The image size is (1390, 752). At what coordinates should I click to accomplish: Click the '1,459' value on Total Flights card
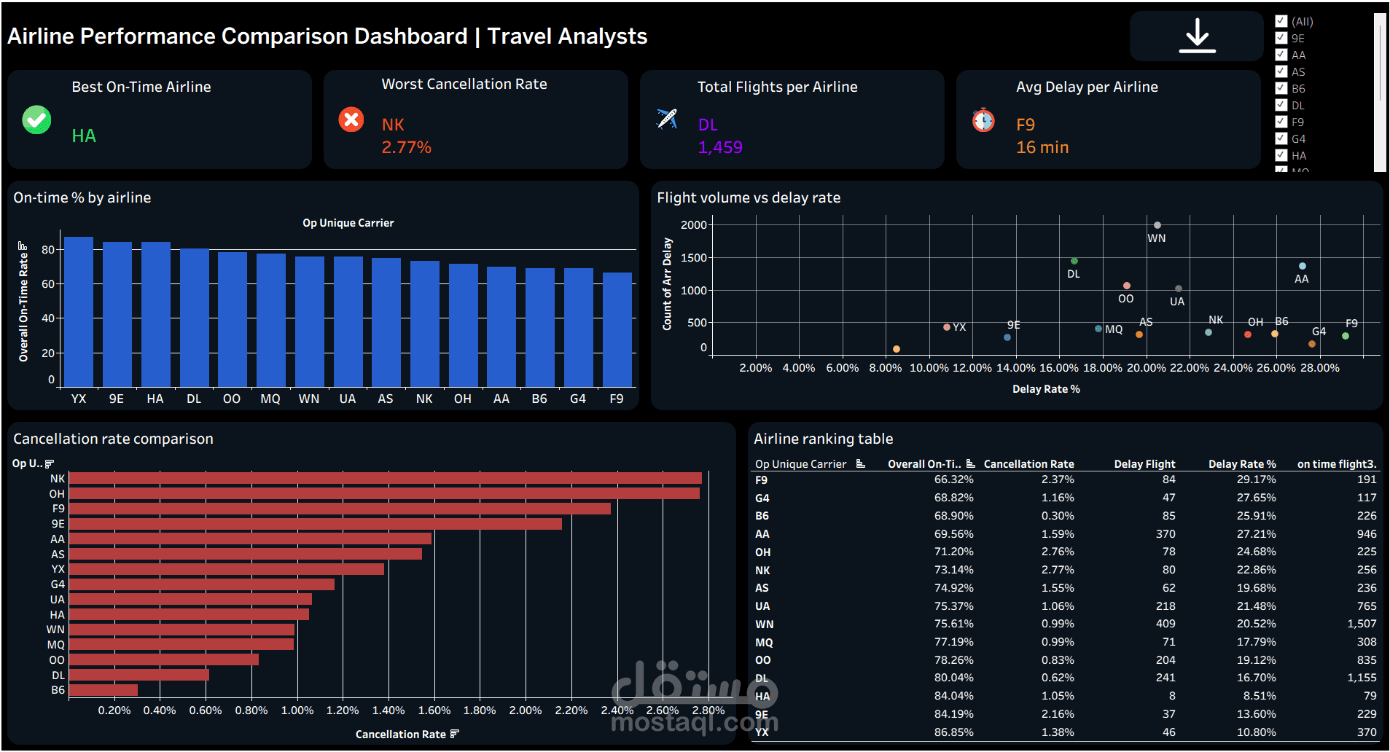pyautogui.click(x=720, y=147)
